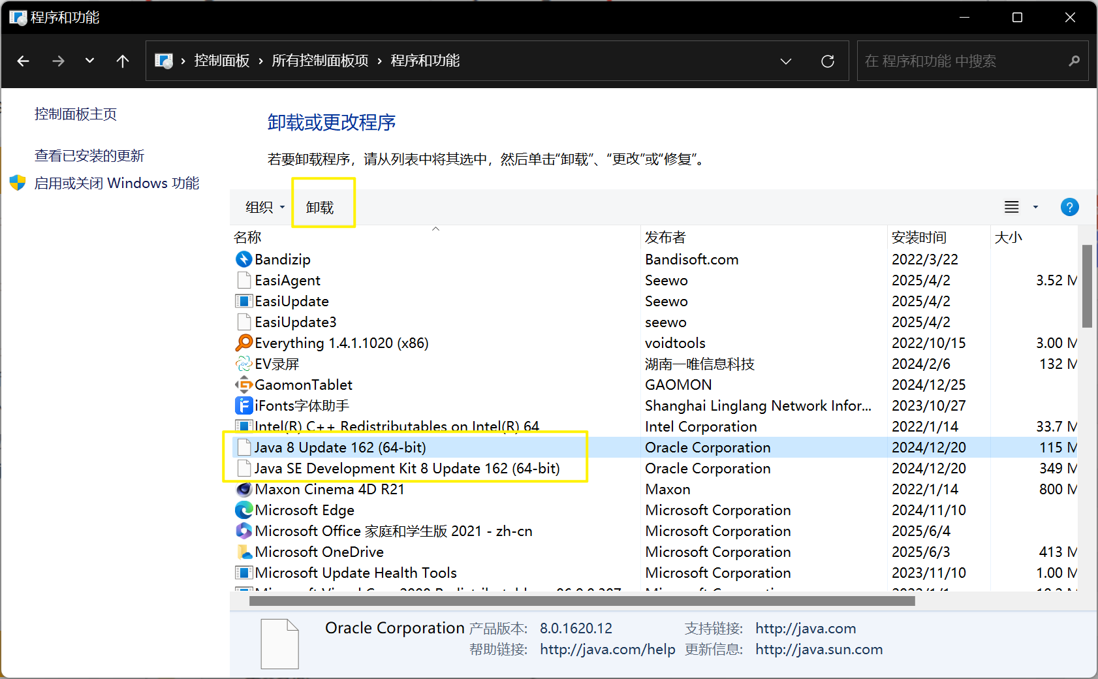Click 程序和功能 breadcrumb segment

(x=425, y=61)
